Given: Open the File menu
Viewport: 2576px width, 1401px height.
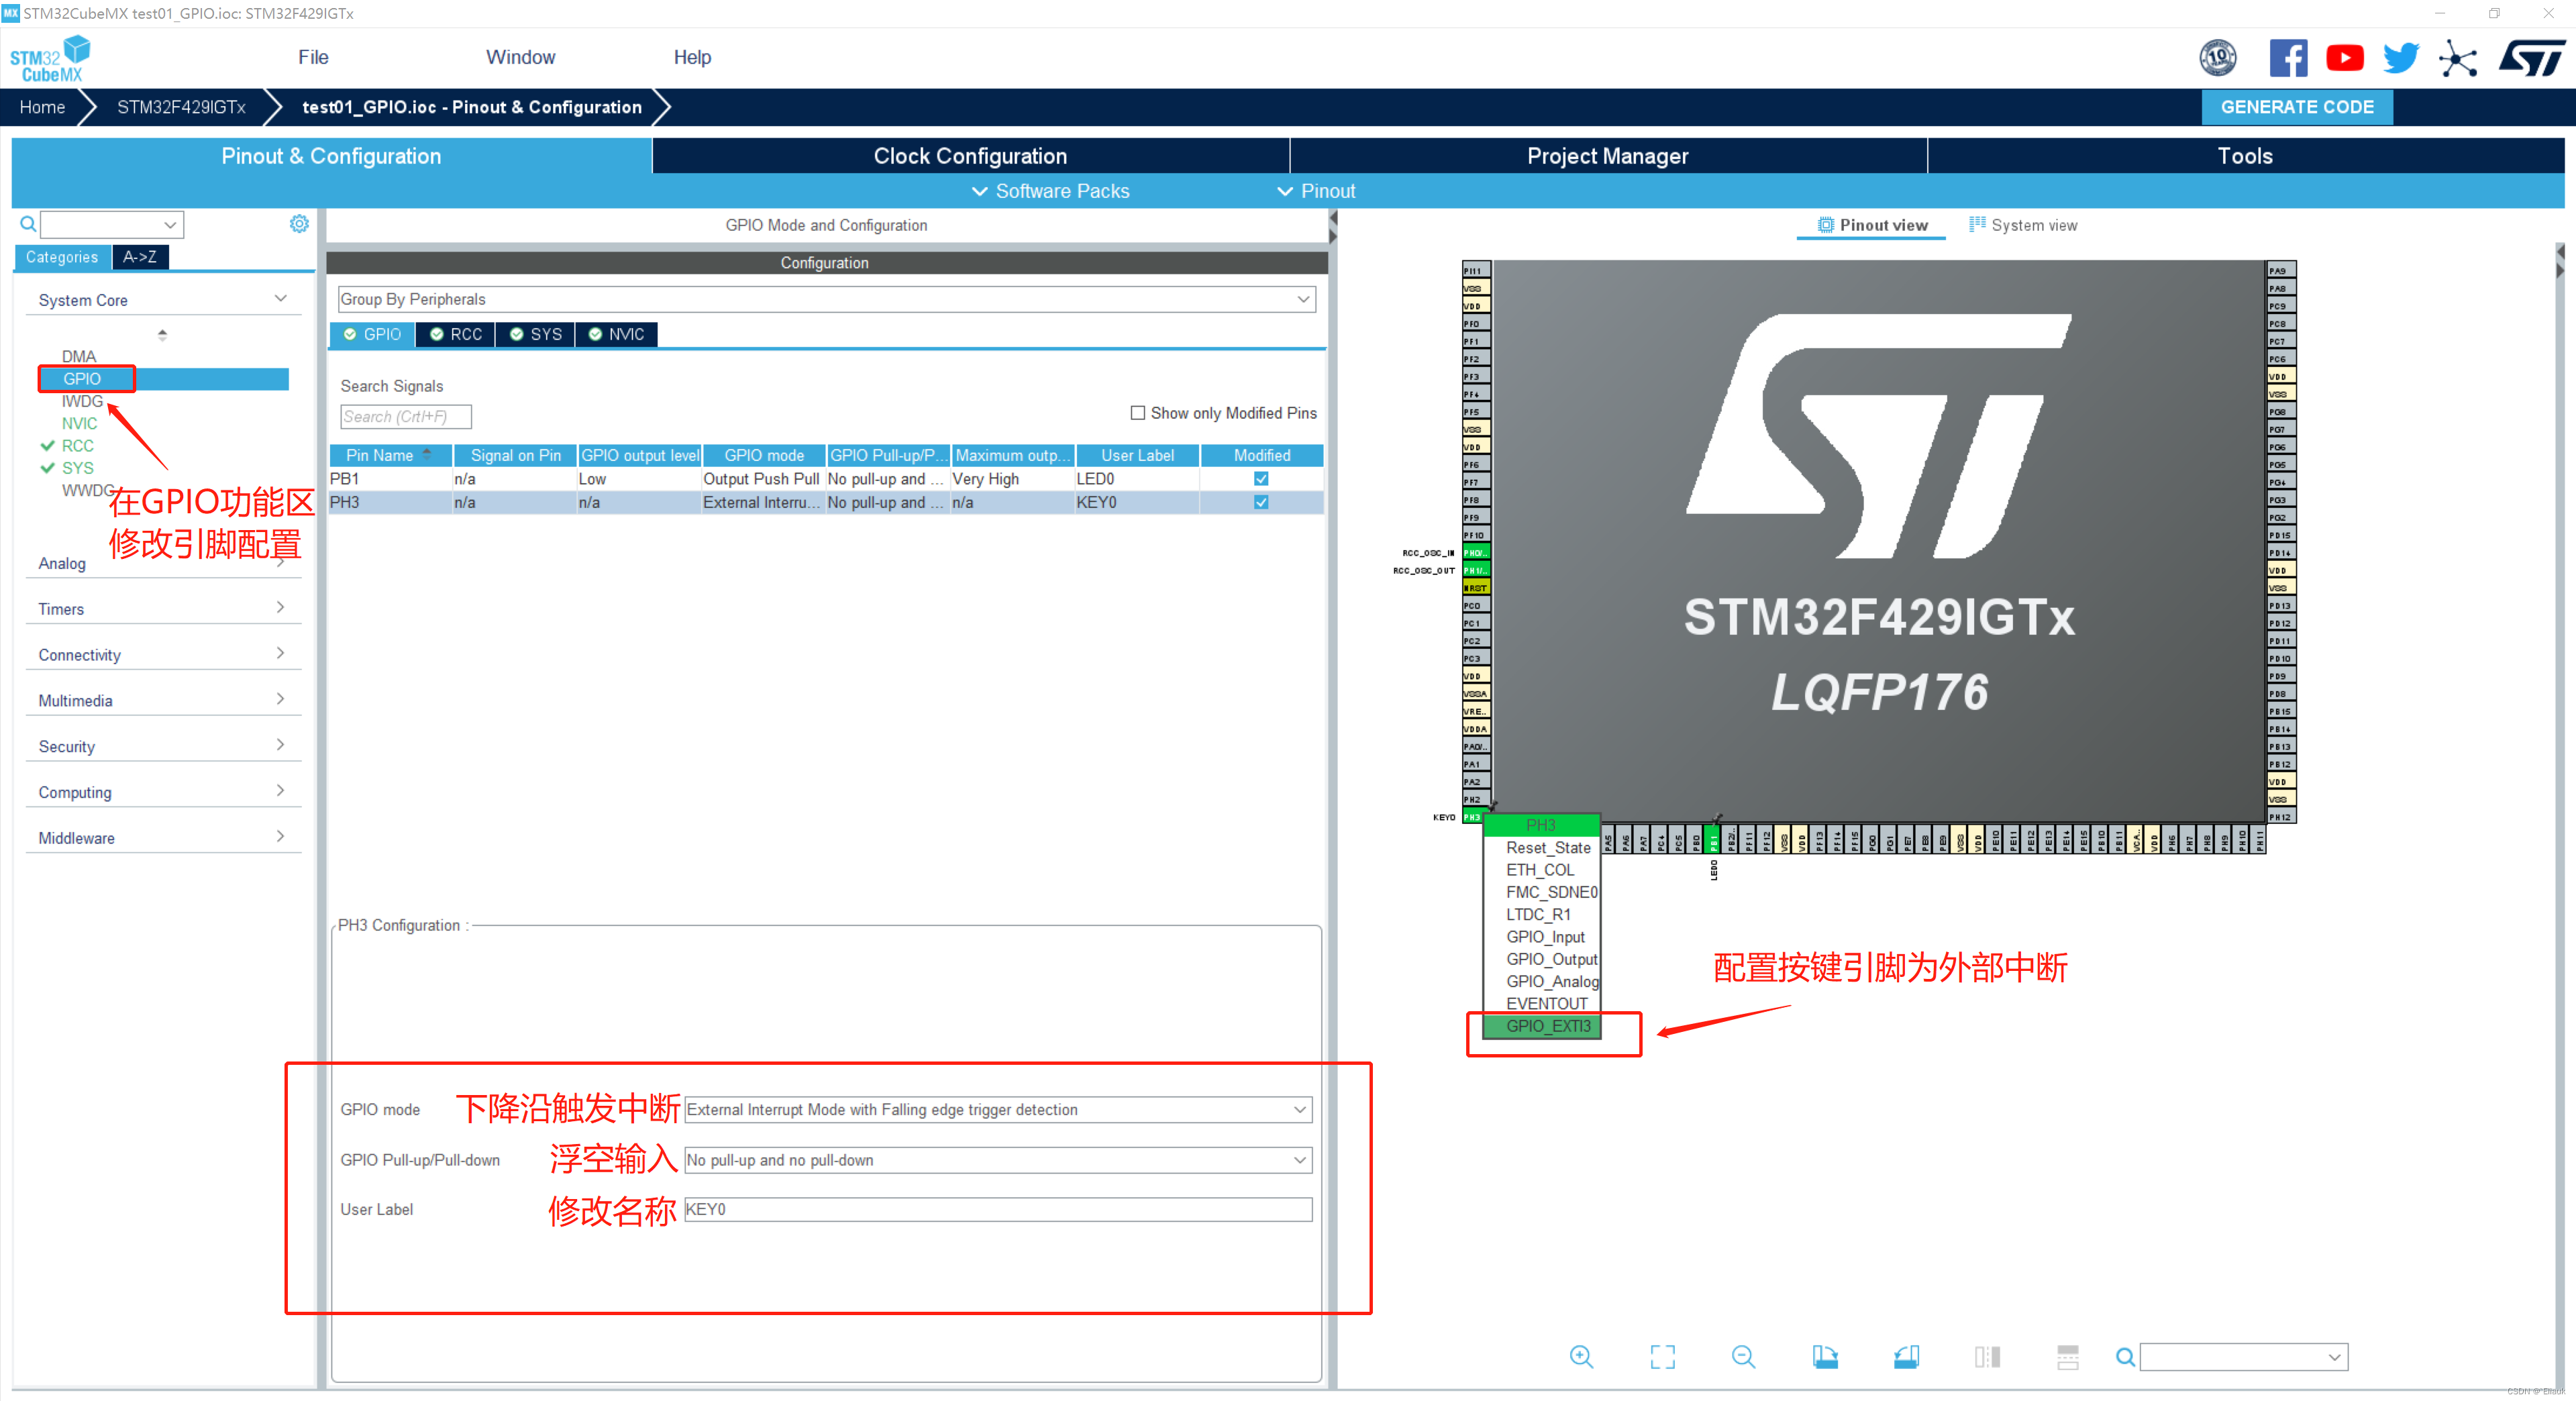Looking at the screenshot, I should coord(313,57).
